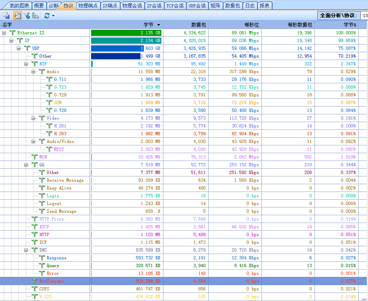Toggle the highlighted tree-view display toolbar button

pyautogui.click(x=18, y=16)
